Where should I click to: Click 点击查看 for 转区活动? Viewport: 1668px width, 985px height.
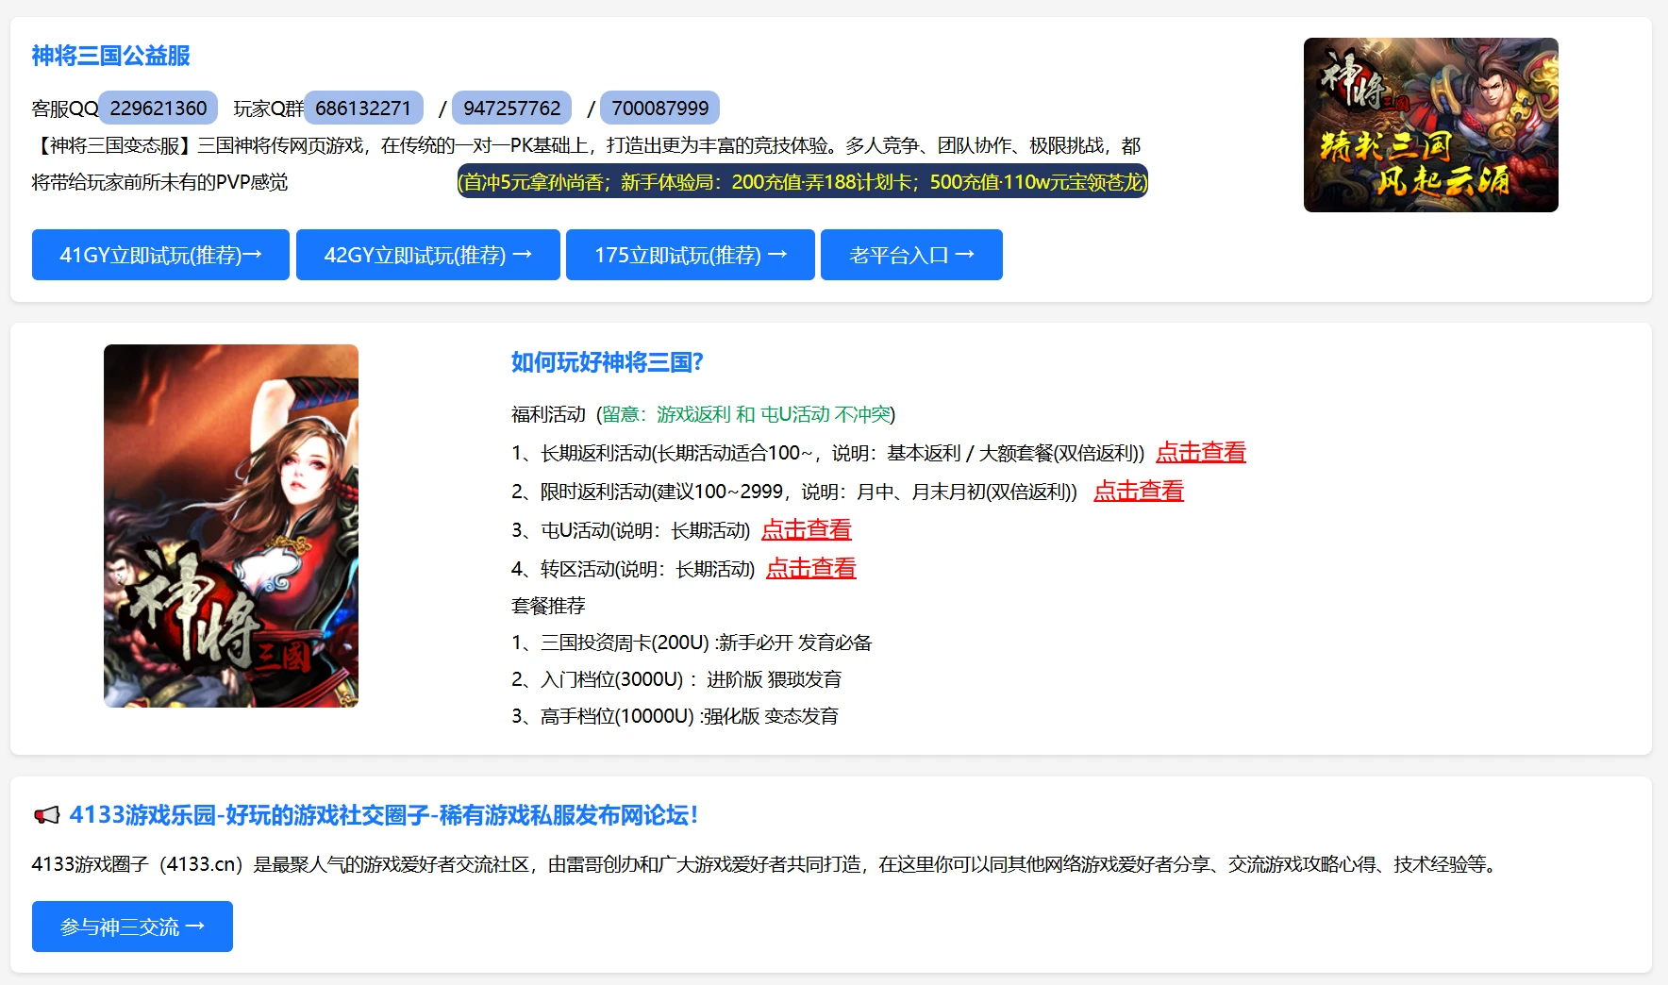811,568
